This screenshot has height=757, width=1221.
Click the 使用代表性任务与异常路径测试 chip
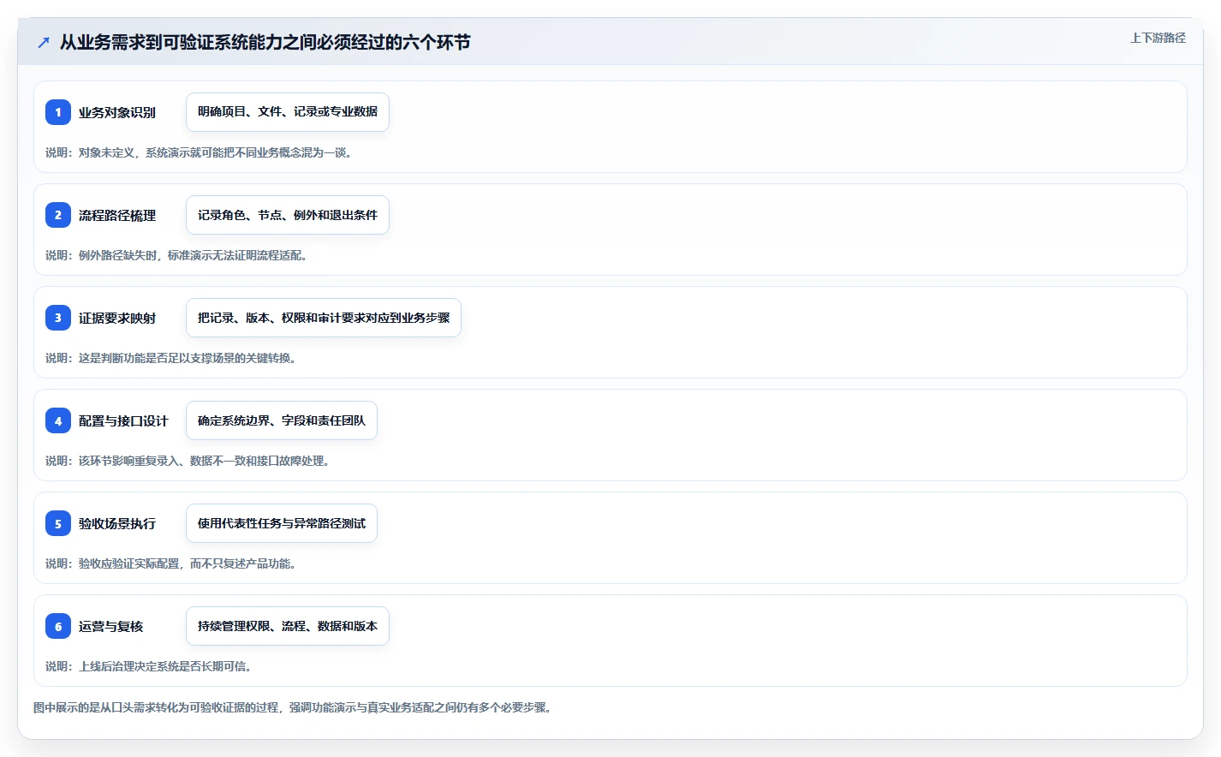pyautogui.click(x=282, y=523)
